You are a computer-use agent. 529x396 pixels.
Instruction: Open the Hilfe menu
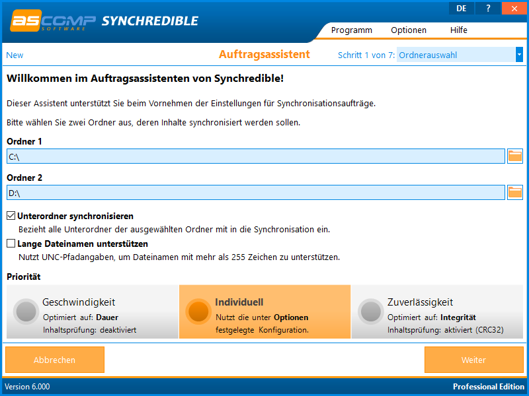(458, 30)
